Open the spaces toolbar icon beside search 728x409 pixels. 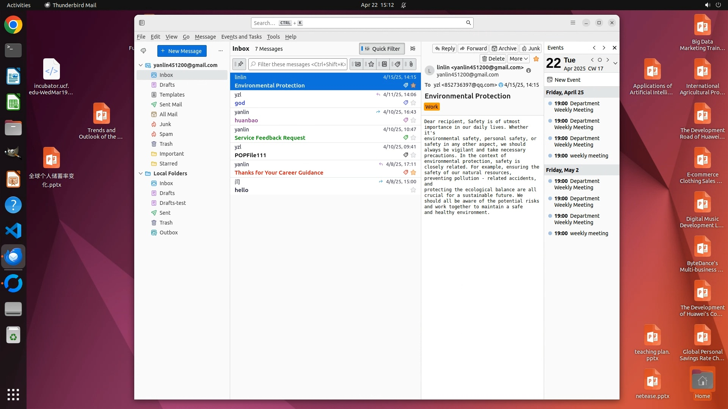click(x=142, y=23)
